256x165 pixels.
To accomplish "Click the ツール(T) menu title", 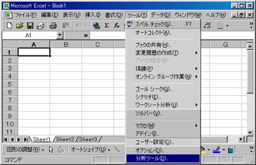I will (137, 15).
